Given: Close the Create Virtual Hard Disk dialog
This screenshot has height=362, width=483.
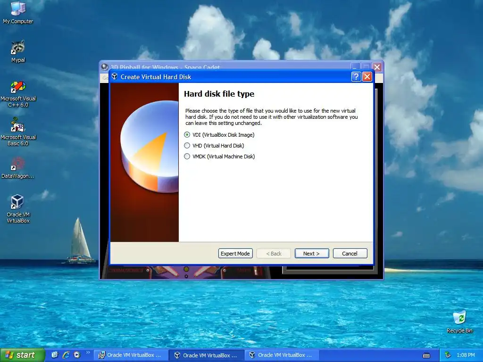Looking at the screenshot, I should tap(367, 77).
